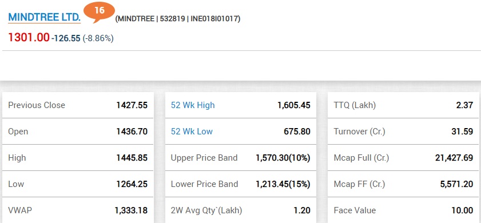Select the Low value 1264.25
Screen dimensions: 481x223
132,184
